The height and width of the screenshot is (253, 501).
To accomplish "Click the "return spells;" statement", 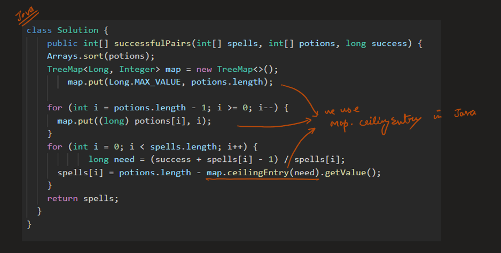I will [x=83, y=198].
